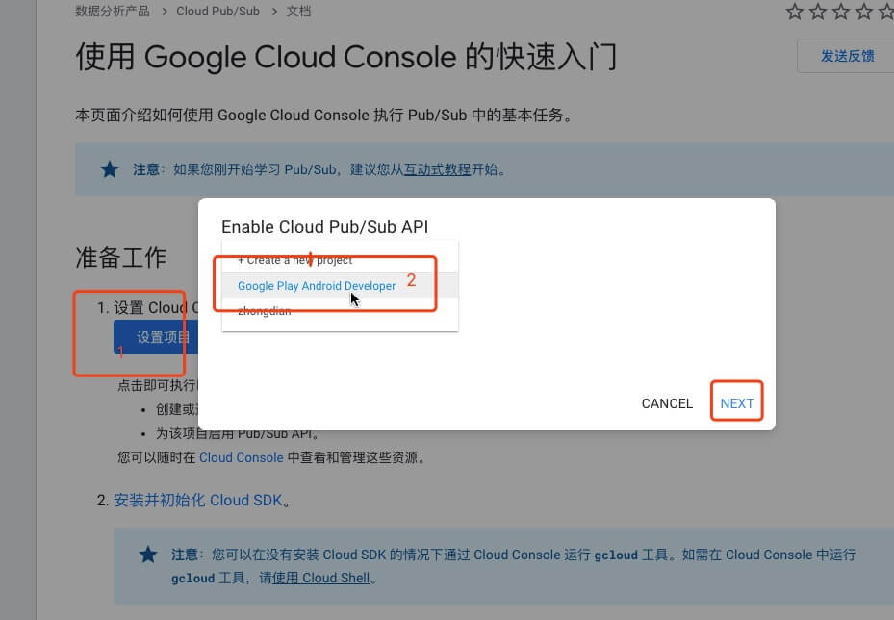Screen dimensions: 894x620
Task: Rate the page with the first star
Action: pos(794,12)
